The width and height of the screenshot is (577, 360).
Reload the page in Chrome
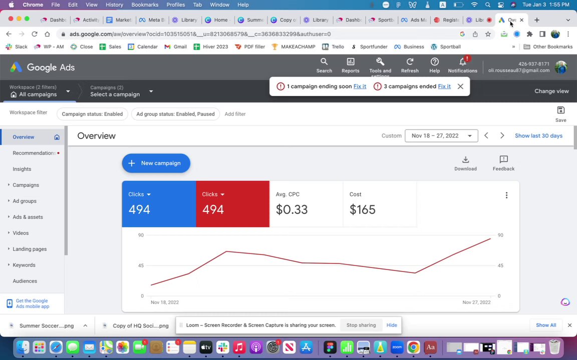coord(34,34)
